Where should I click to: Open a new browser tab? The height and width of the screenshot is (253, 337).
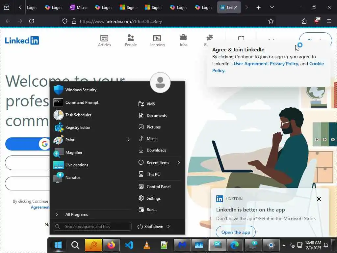(259, 8)
